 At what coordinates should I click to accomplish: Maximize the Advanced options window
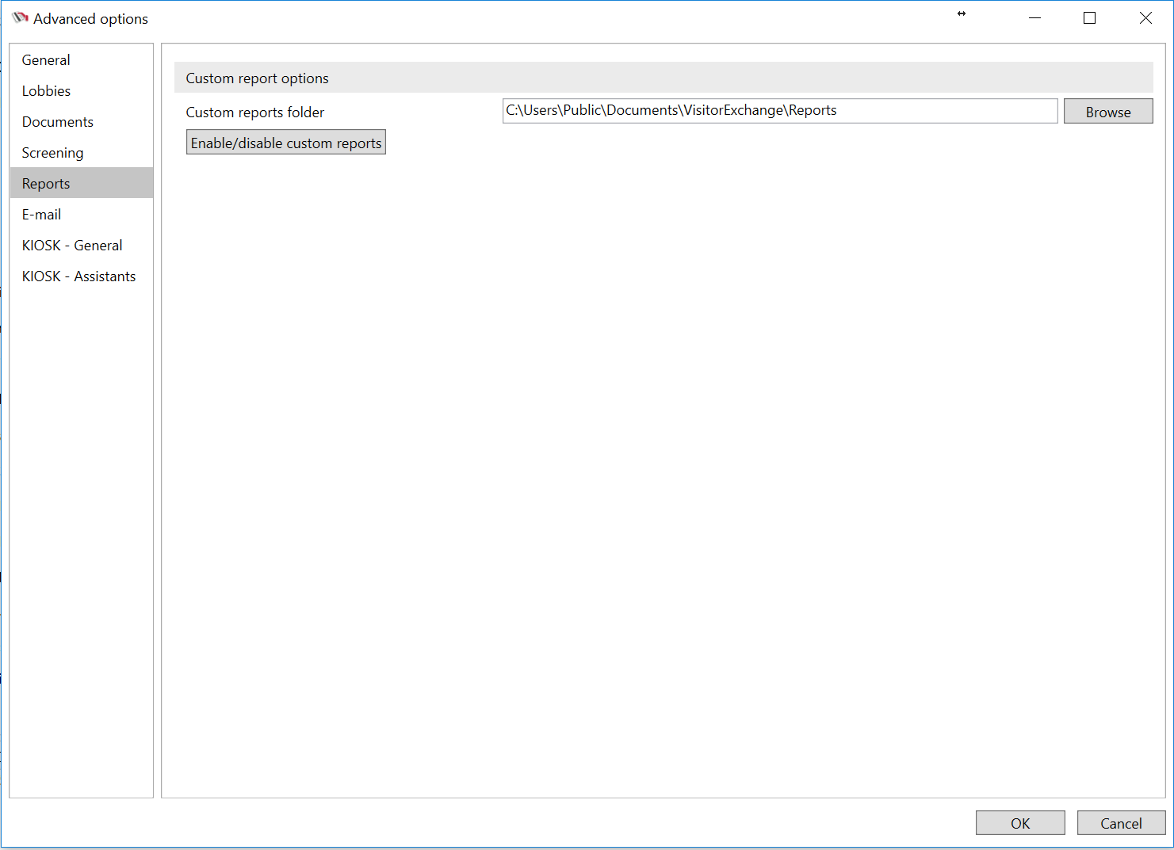pyautogui.click(x=1090, y=18)
